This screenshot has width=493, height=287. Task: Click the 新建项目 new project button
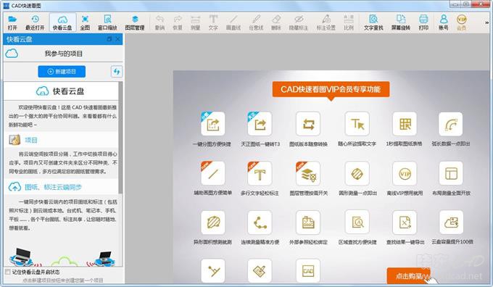(62, 72)
